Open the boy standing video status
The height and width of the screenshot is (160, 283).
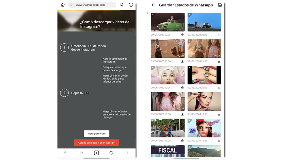(x=168, y=49)
